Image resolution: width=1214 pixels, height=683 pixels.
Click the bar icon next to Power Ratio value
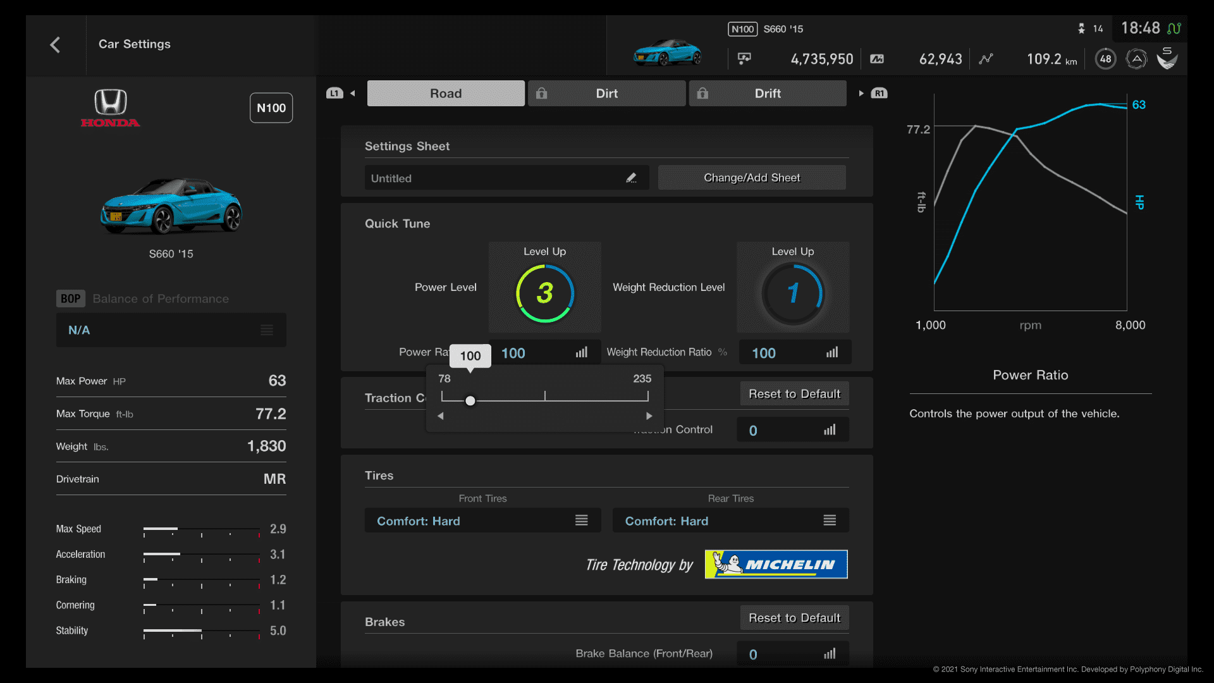pyautogui.click(x=582, y=353)
